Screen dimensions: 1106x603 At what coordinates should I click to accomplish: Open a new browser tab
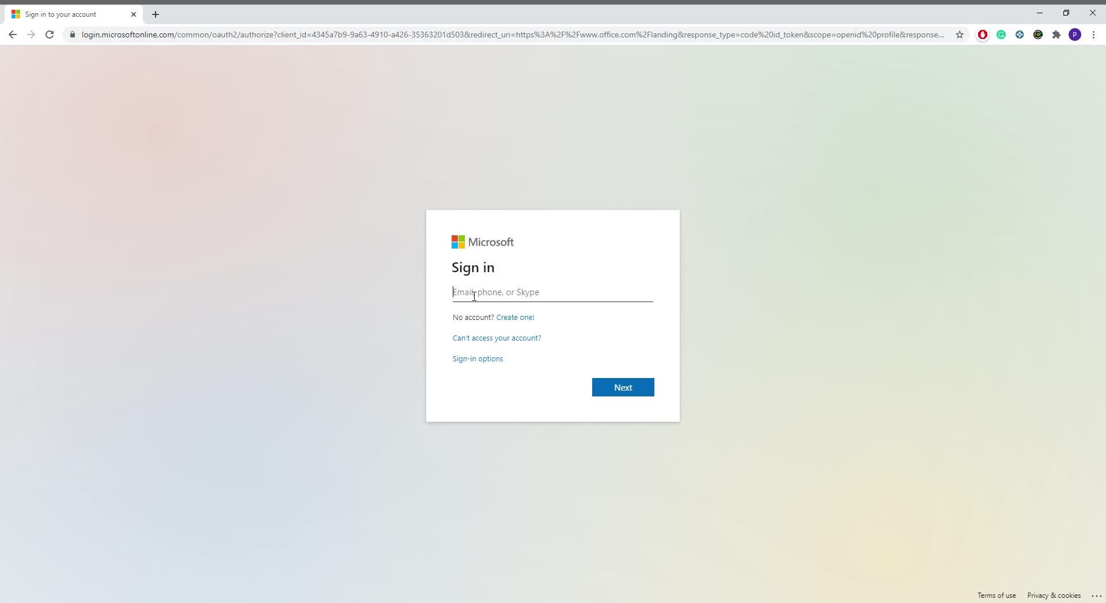pos(156,14)
